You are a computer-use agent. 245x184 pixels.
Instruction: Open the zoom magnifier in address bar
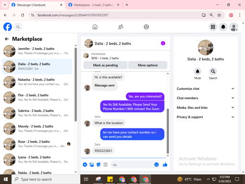(x=211, y=15)
